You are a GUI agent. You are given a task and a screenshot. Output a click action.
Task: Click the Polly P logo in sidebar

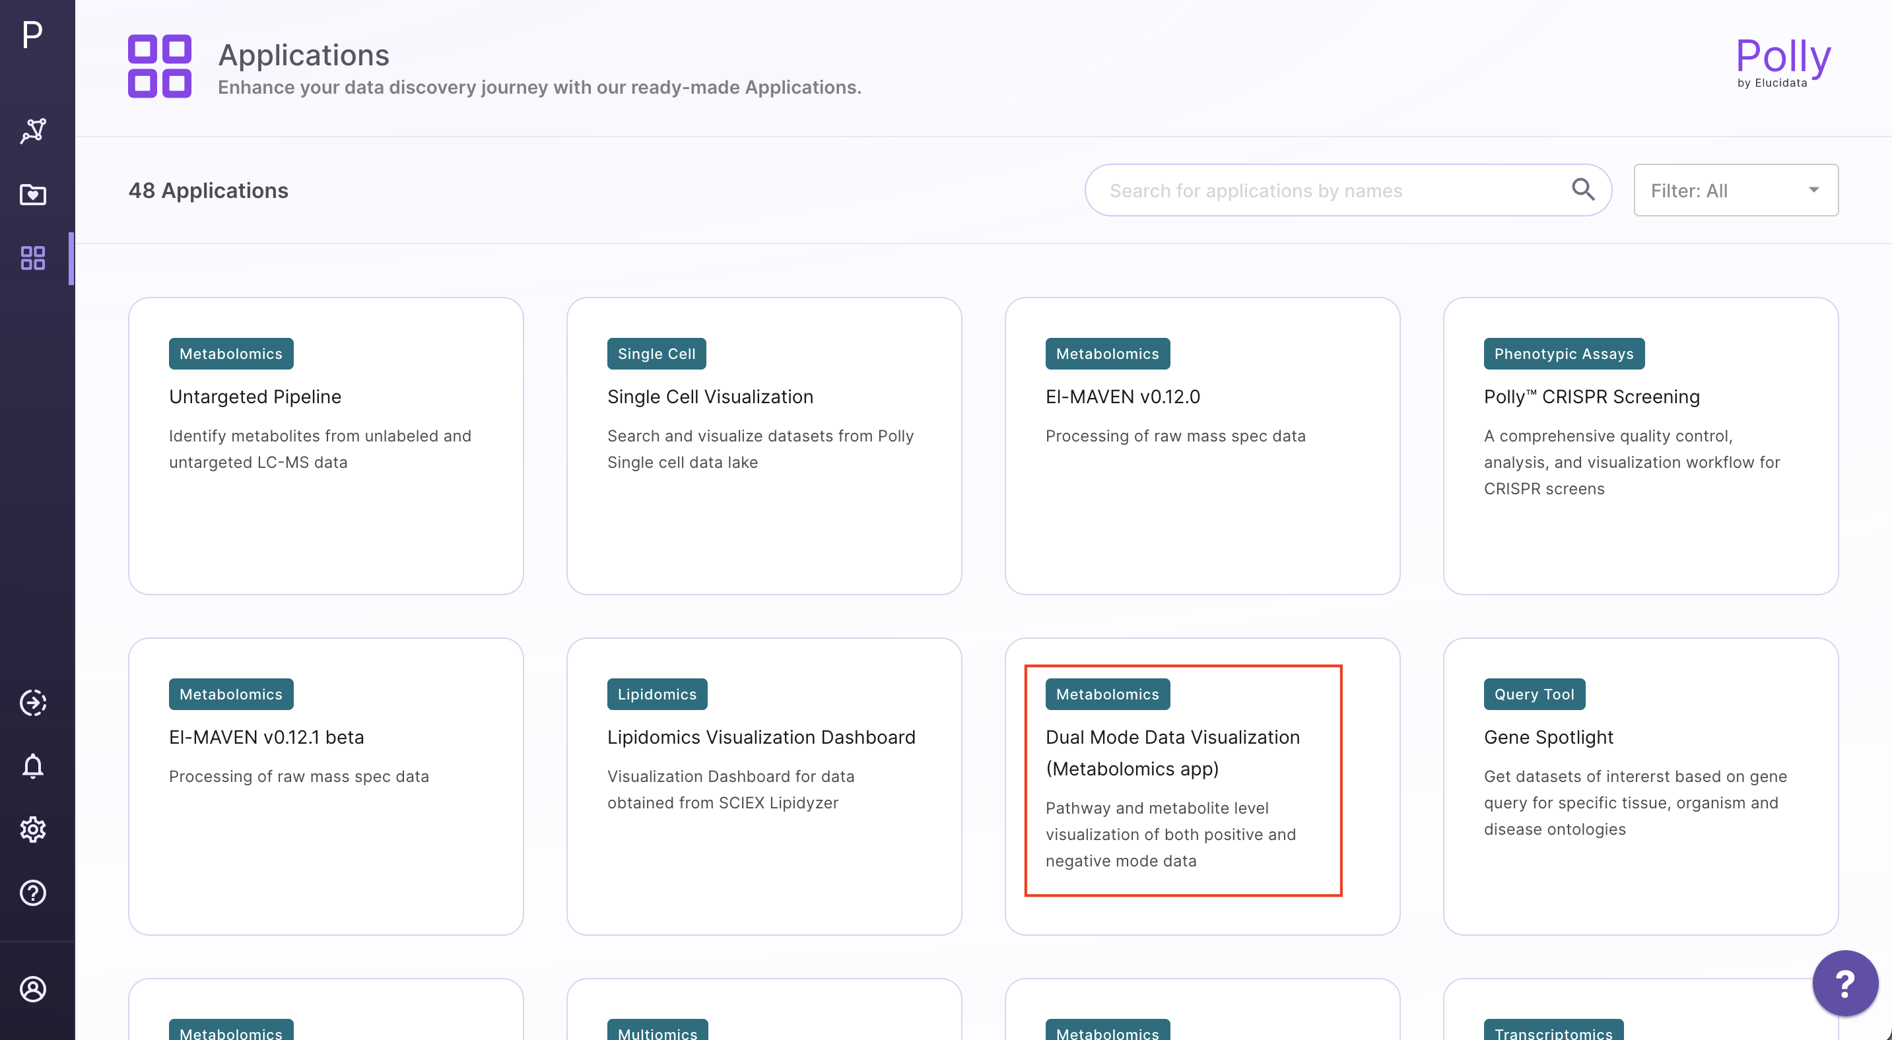[32, 34]
